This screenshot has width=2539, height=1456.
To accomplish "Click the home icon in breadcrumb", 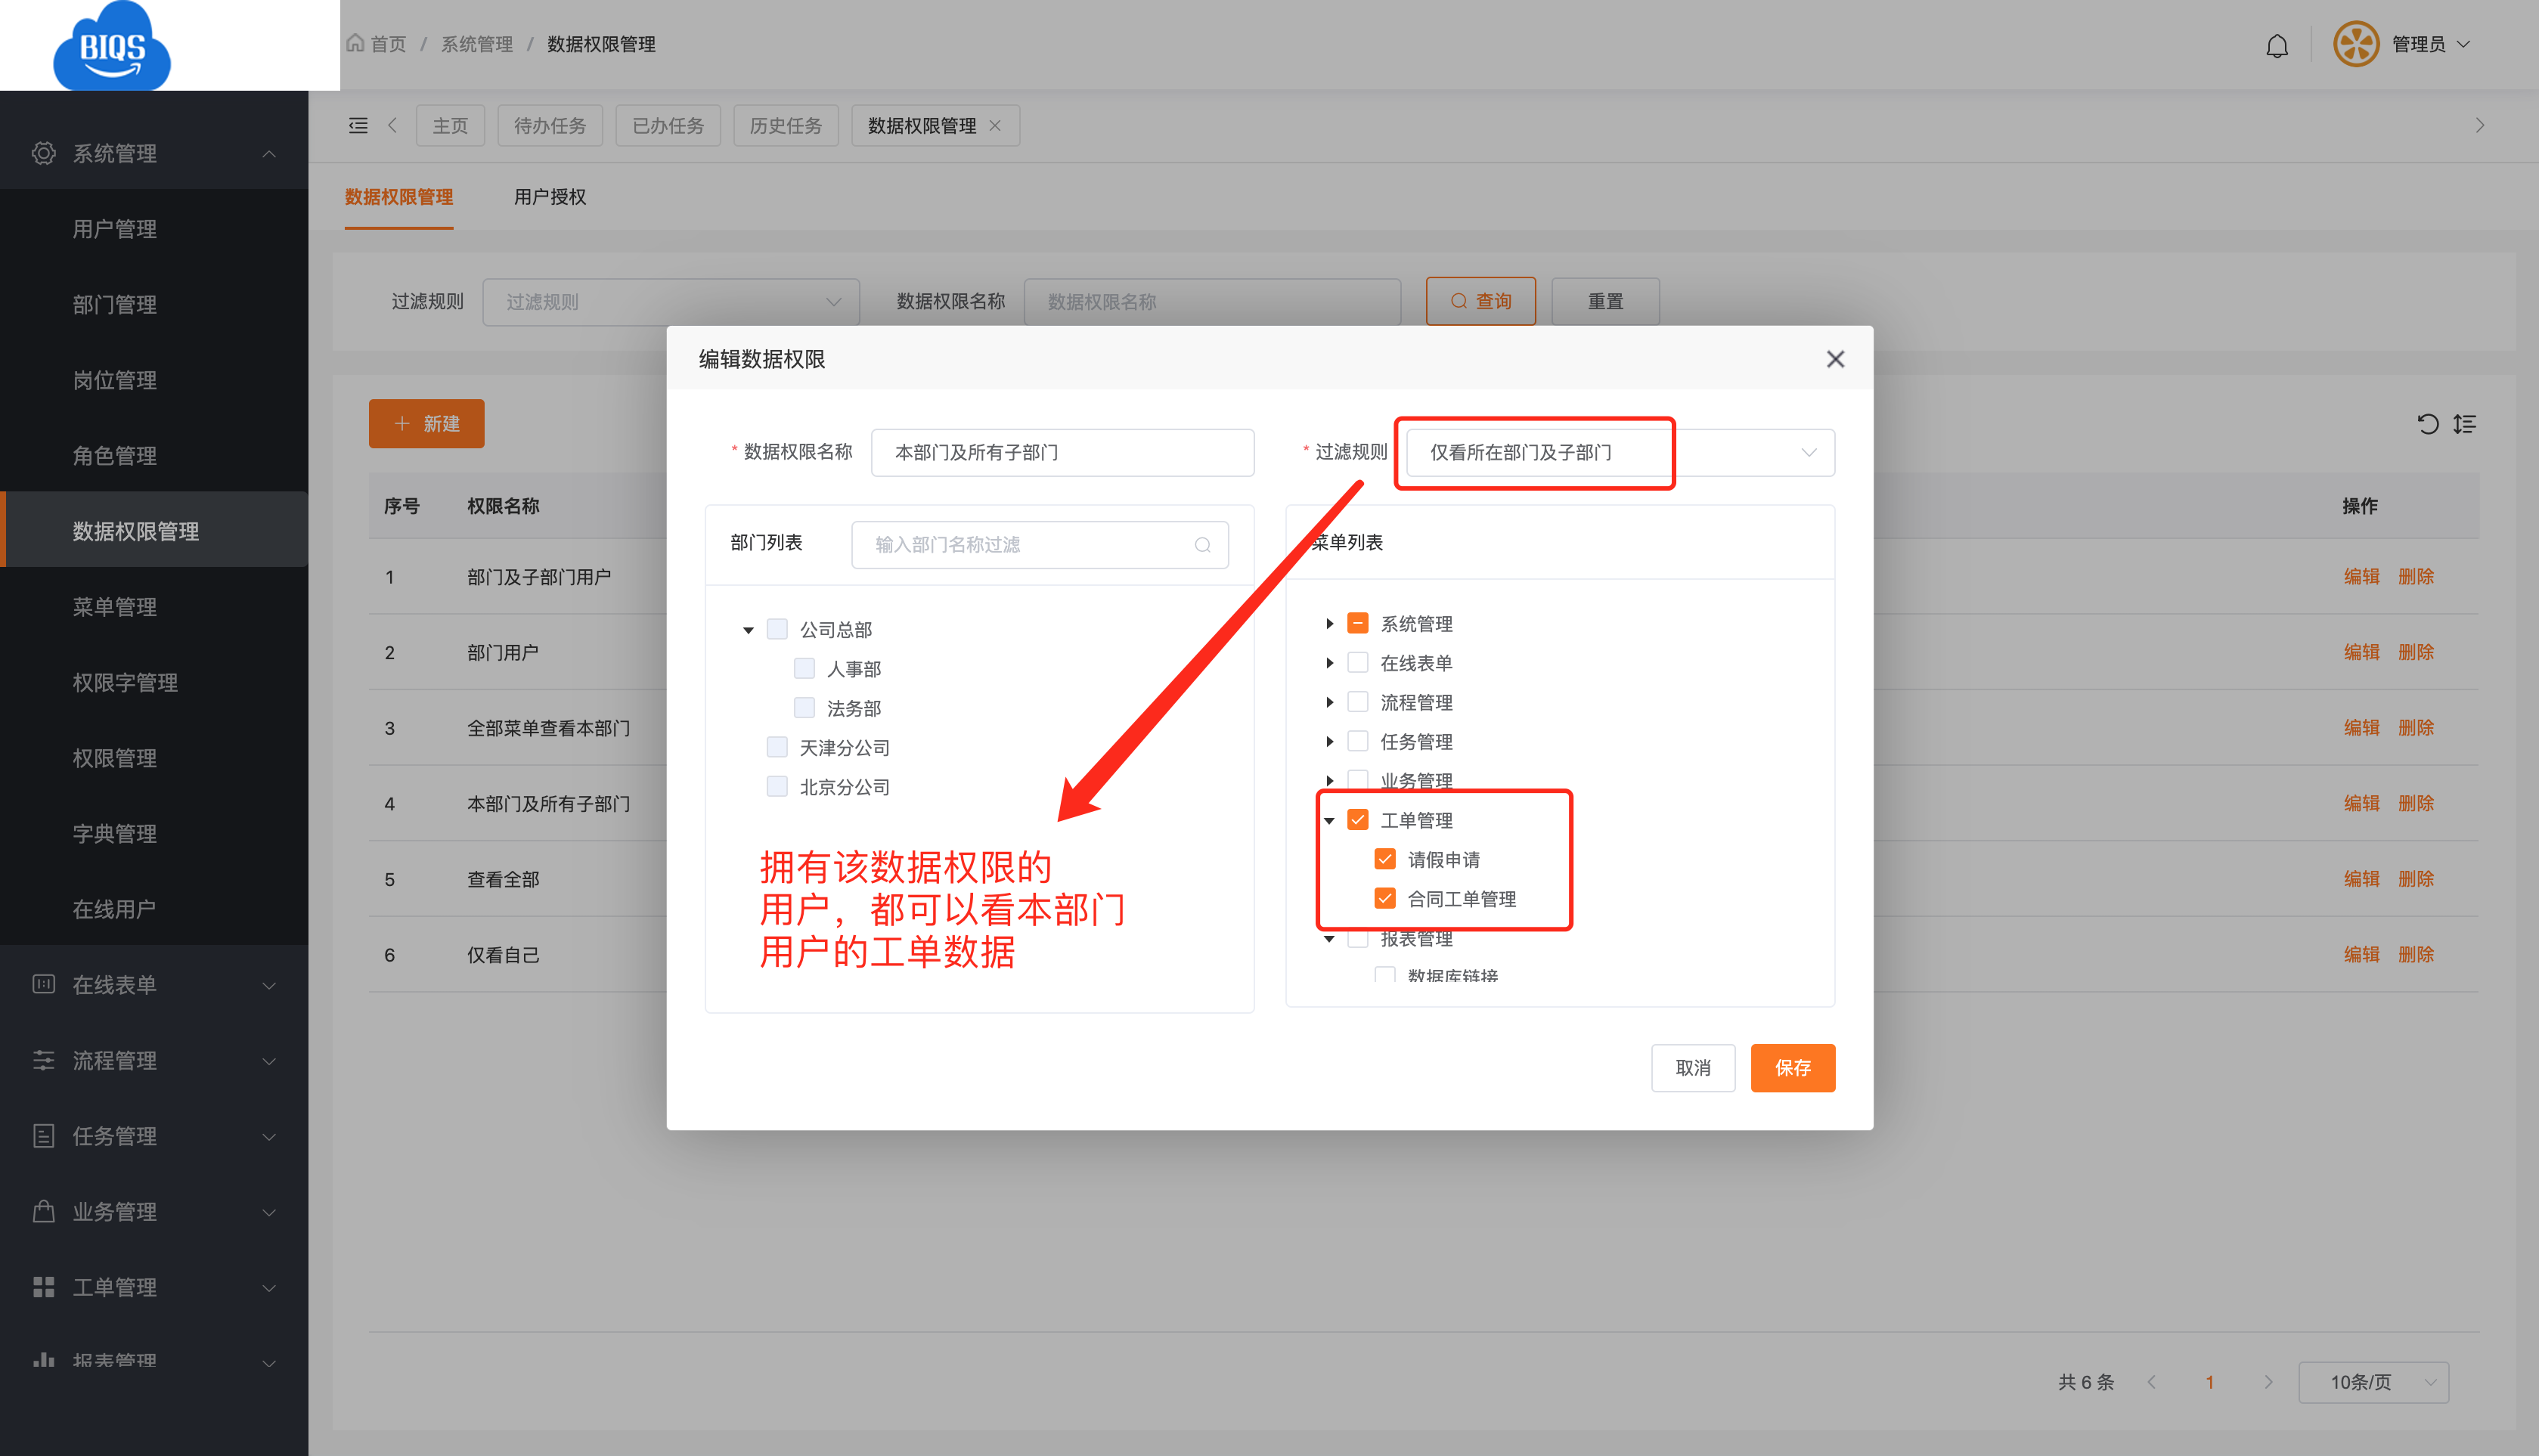I will (355, 43).
